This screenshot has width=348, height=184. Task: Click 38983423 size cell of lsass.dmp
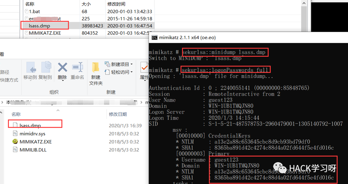click(92, 26)
